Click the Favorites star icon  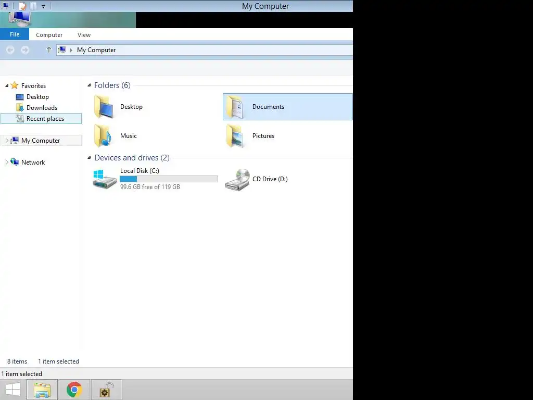(15, 85)
